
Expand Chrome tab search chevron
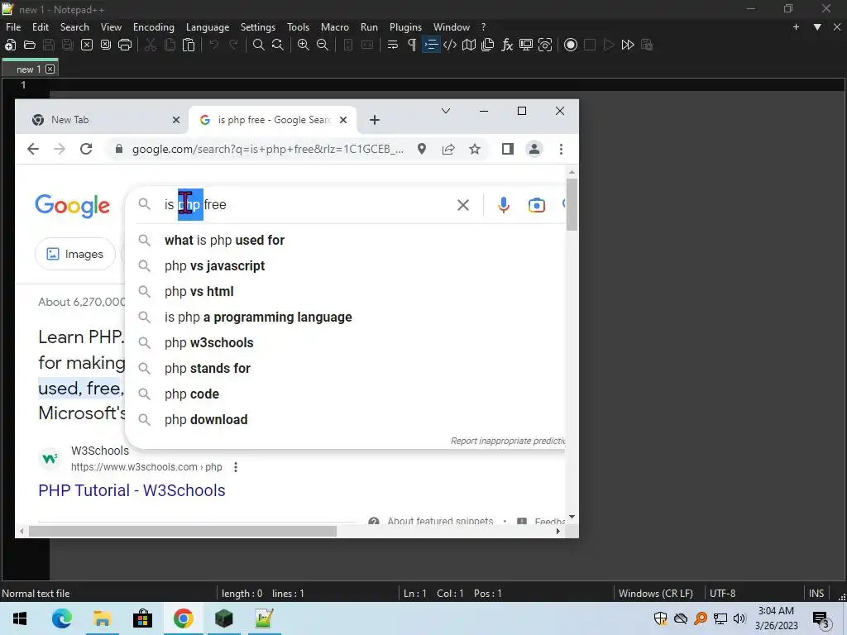(446, 111)
